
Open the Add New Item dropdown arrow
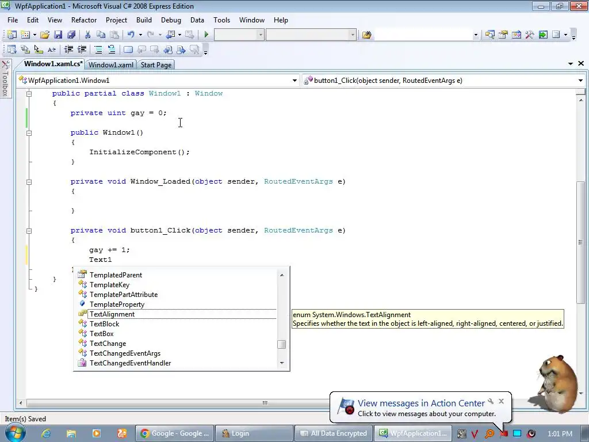coord(35,35)
